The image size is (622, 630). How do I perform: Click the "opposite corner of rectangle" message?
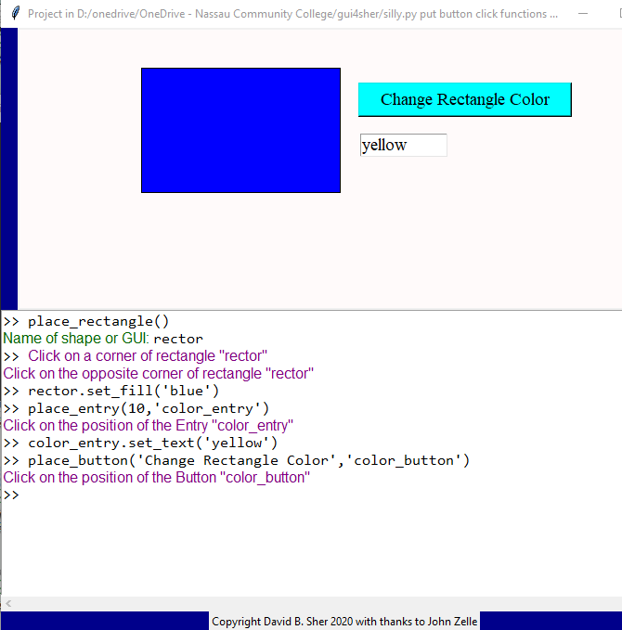point(159,374)
